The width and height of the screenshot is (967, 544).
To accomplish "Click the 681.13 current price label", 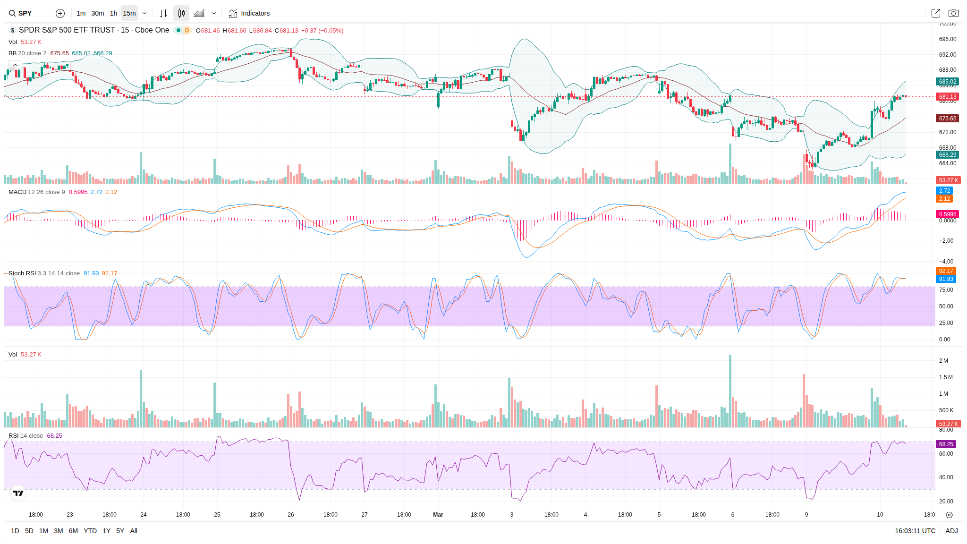I will (x=947, y=97).
